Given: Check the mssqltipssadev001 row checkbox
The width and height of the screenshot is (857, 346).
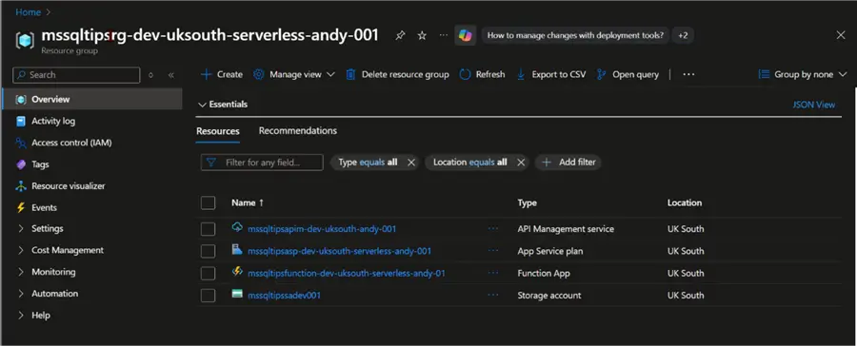Looking at the screenshot, I should pyautogui.click(x=208, y=296).
